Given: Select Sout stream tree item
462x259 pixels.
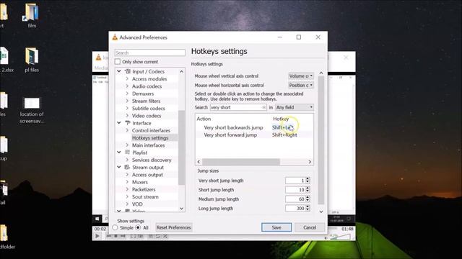Looking at the screenshot, I should coord(145,196).
